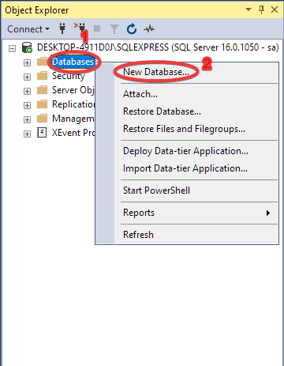Select the XEvent Profiler tree label
The height and width of the screenshot is (366, 284).
coord(73,133)
